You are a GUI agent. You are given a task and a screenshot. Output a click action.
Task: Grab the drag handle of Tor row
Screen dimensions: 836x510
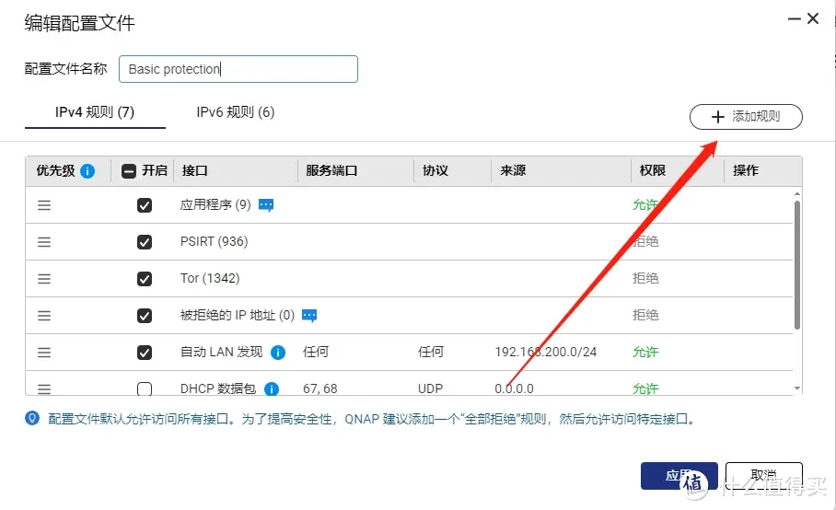coord(44,279)
